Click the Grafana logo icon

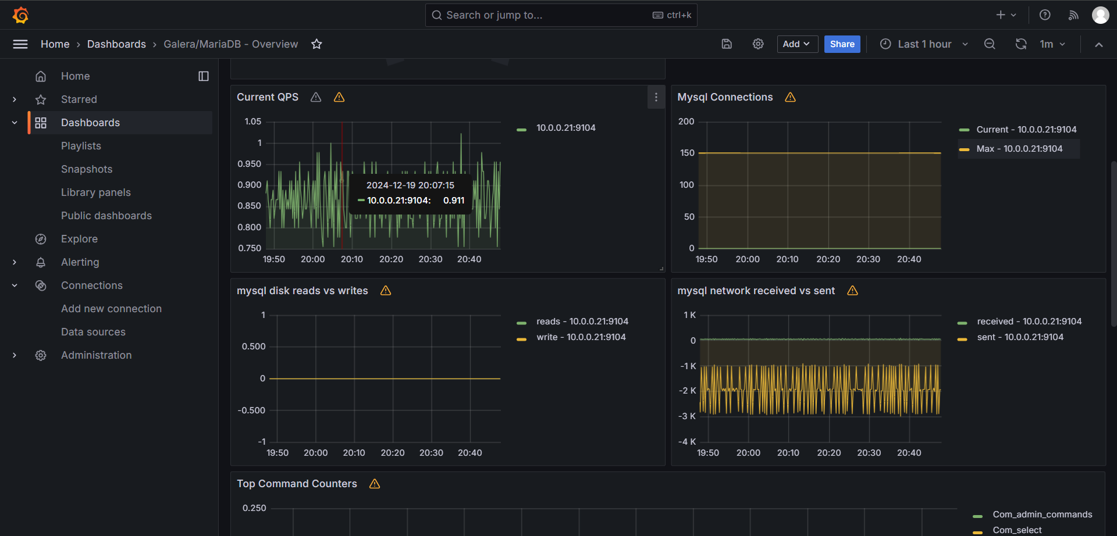[x=21, y=15]
